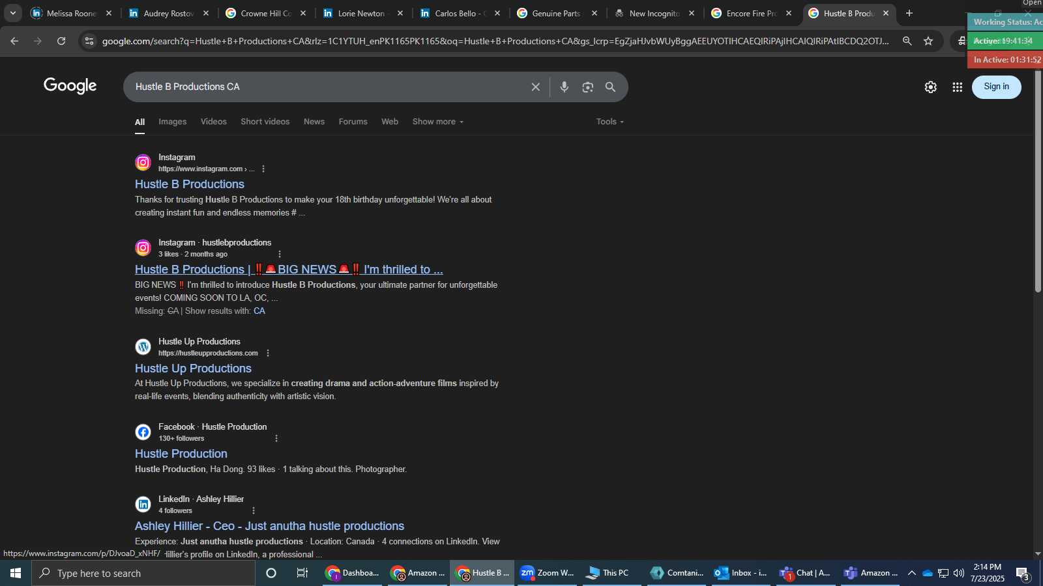Open Outlook Inbox from taskbar
The image size is (1043, 586).
click(x=741, y=573)
